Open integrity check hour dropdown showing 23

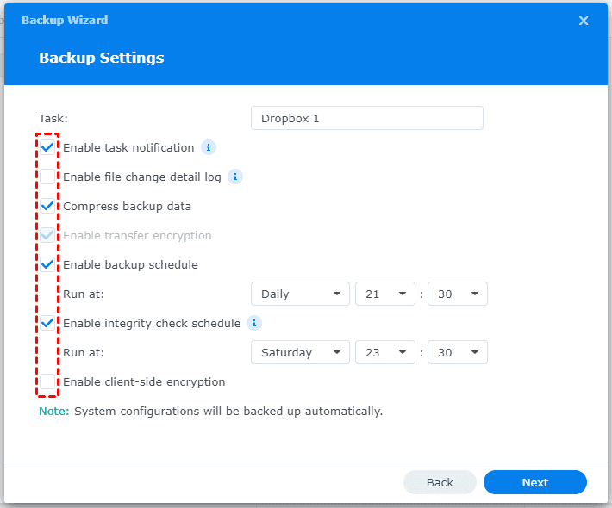[384, 352]
